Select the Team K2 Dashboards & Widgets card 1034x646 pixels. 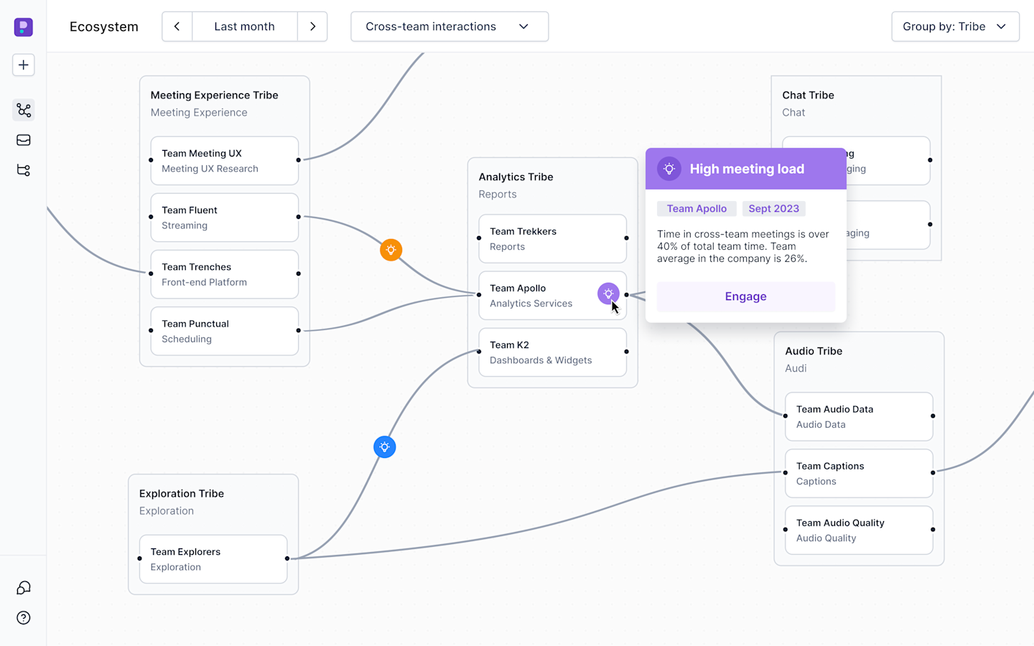pos(552,352)
